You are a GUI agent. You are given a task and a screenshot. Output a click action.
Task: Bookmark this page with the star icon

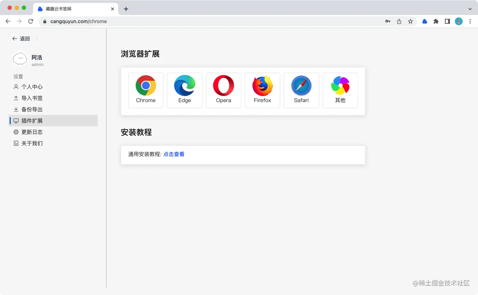point(411,21)
